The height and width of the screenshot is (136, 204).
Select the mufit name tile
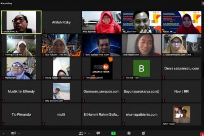(62, 114)
